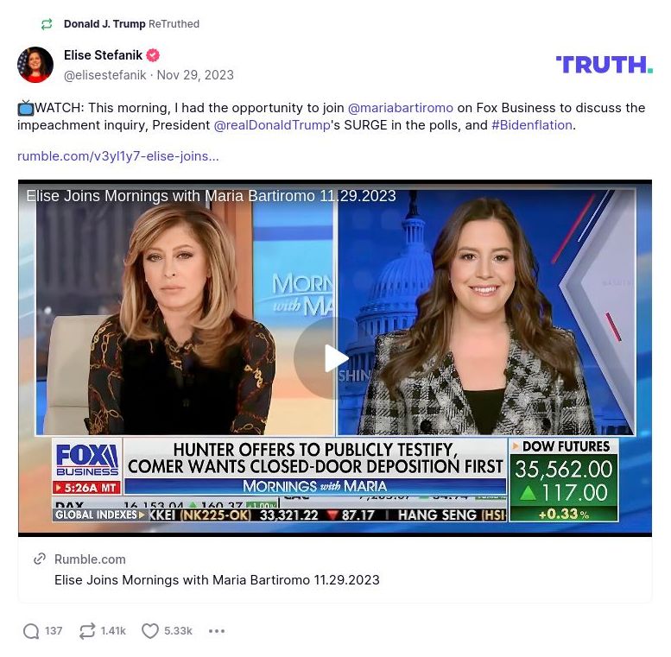Like the post with heart icon
671x657 pixels.
(x=149, y=631)
